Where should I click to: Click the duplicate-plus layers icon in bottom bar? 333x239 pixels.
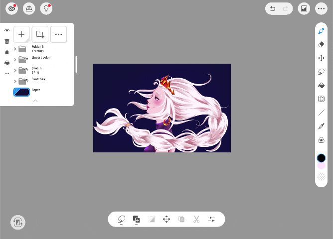(137, 219)
